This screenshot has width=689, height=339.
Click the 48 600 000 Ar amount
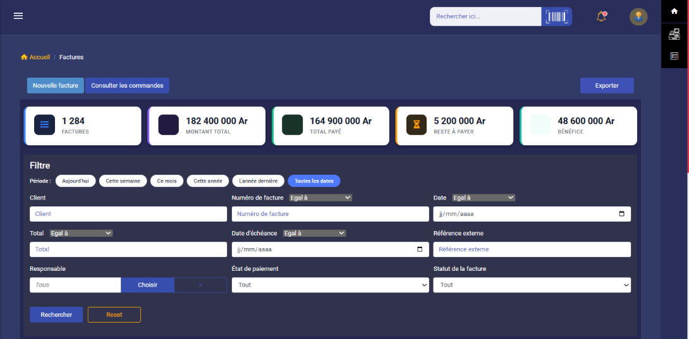[586, 121]
